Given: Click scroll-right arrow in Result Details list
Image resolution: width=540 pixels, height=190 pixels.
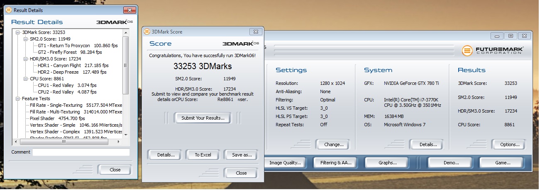Looking at the screenshot, I should click(x=120, y=142).
